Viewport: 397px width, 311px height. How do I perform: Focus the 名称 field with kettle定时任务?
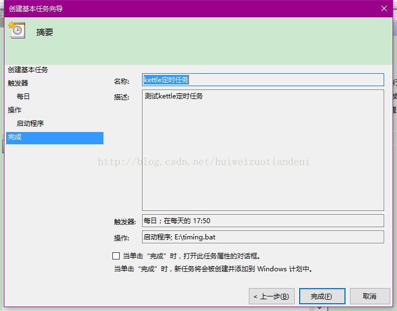coord(263,80)
